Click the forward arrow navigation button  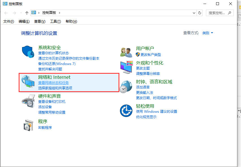pyautogui.click(x=14, y=13)
